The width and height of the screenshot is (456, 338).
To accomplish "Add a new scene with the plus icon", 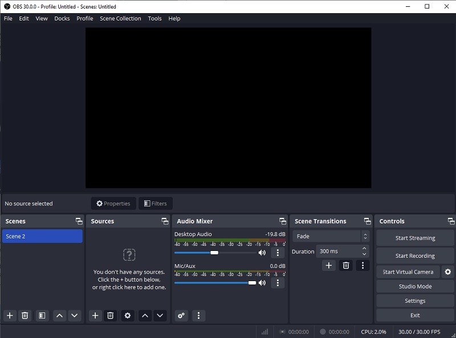I will pyautogui.click(x=9, y=315).
